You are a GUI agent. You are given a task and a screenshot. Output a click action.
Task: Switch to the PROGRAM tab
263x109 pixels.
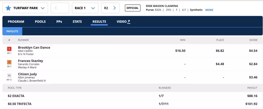(16, 22)
